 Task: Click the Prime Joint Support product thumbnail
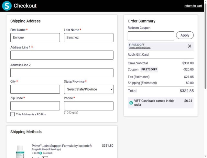20,152
